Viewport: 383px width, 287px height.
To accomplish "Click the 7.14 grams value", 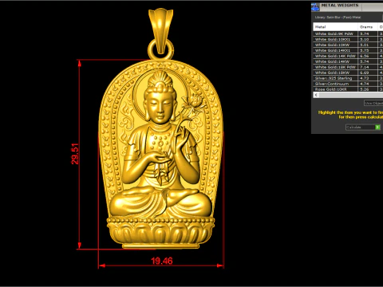I will (365, 67).
